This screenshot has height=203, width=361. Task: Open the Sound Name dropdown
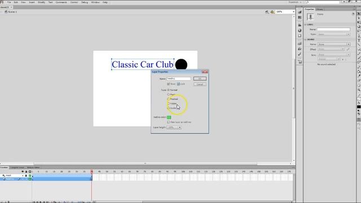333,44
